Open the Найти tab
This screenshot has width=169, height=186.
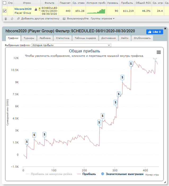click(x=125, y=38)
